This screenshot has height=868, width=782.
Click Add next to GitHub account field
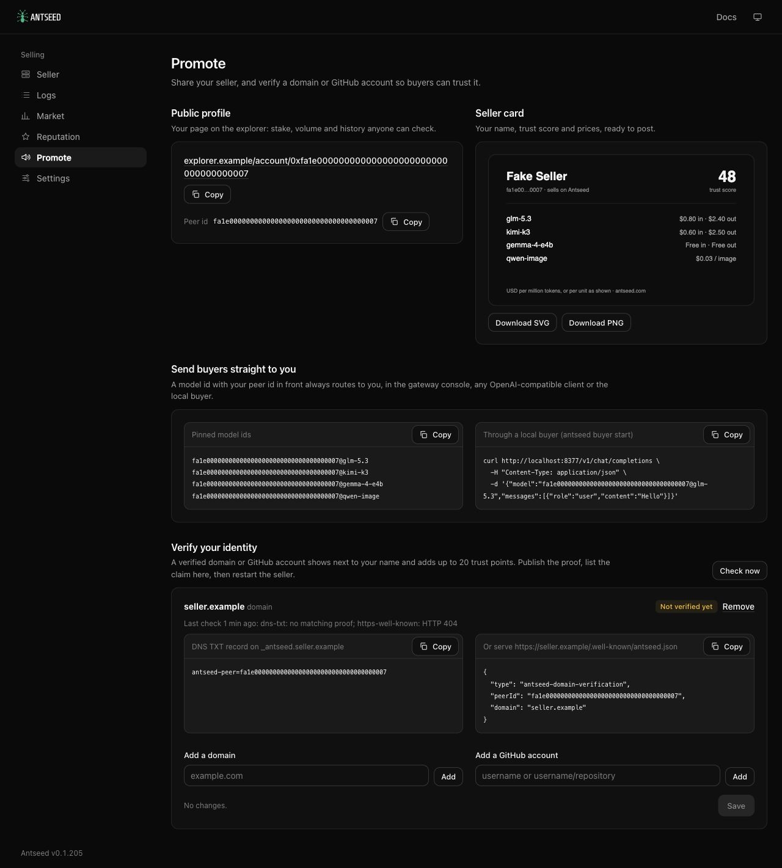point(740,776)
